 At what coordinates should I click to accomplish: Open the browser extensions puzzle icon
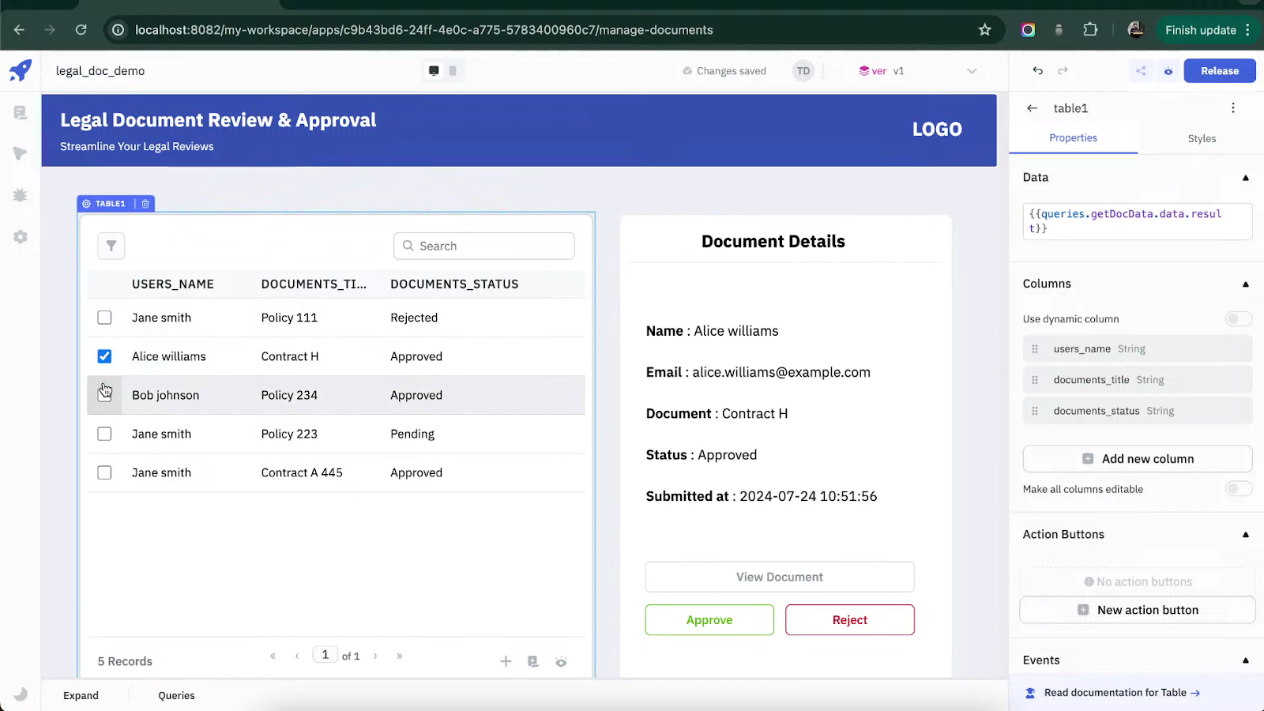1090,30
